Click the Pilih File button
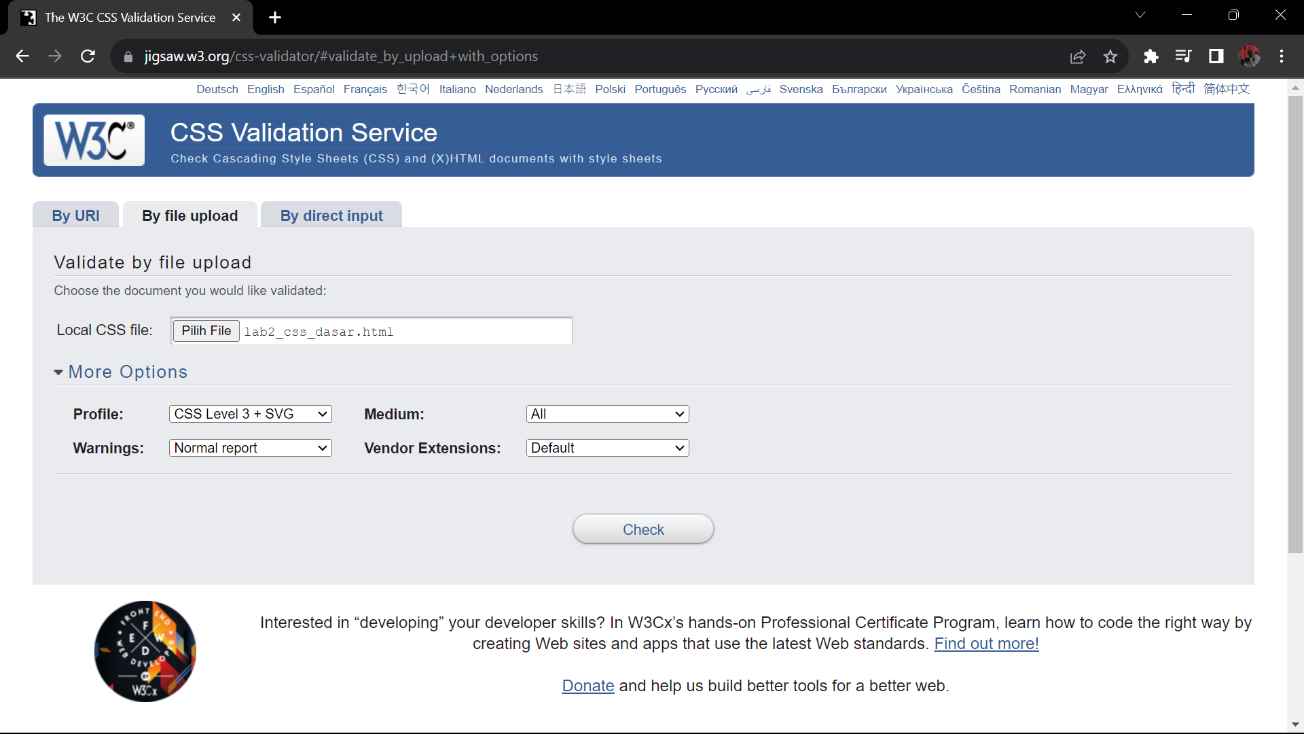Image resolution: width=1304 pixels, height=734 pixels. pos(206,331)
